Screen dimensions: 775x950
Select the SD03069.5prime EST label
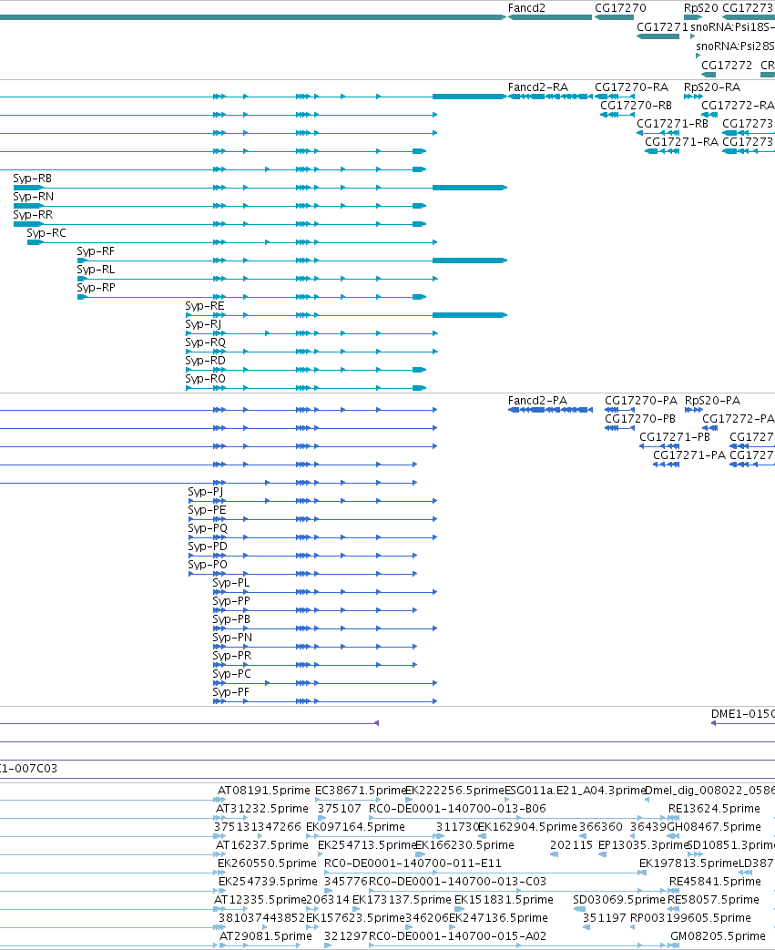coord(618,900)
